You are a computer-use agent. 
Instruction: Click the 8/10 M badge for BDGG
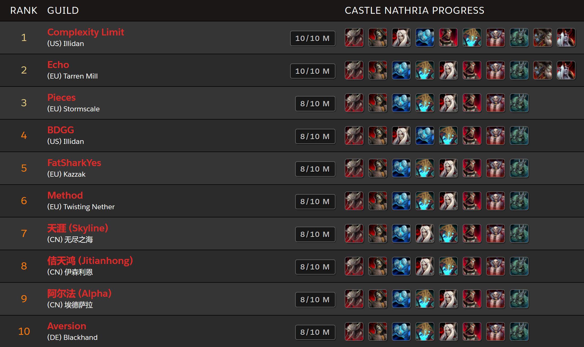point(315,136)
